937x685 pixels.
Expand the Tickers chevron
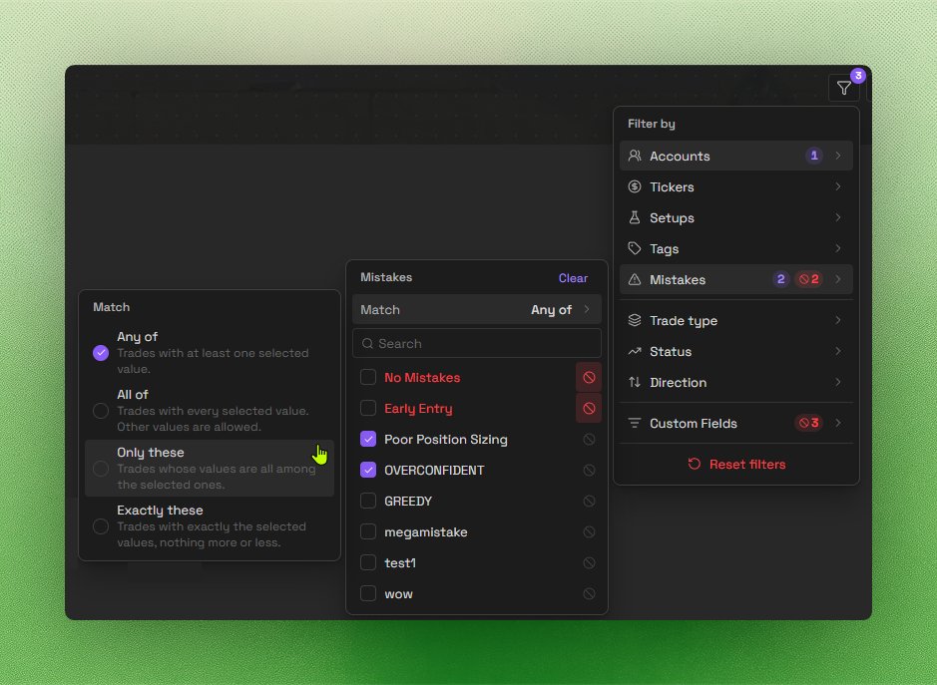tap(838, 186)
